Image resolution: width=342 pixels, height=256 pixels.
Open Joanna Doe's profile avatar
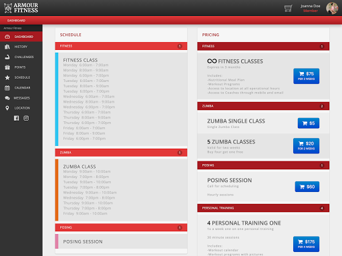click(x=332, y=8)
